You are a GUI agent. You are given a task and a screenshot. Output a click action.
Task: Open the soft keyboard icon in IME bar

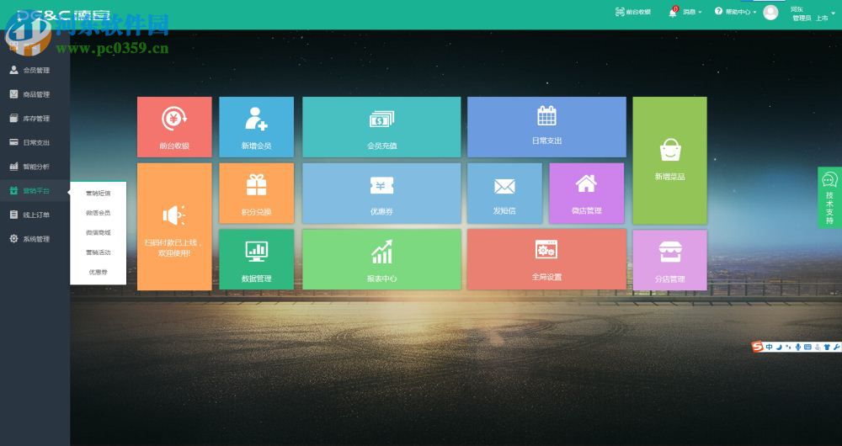tap(807, 348)
